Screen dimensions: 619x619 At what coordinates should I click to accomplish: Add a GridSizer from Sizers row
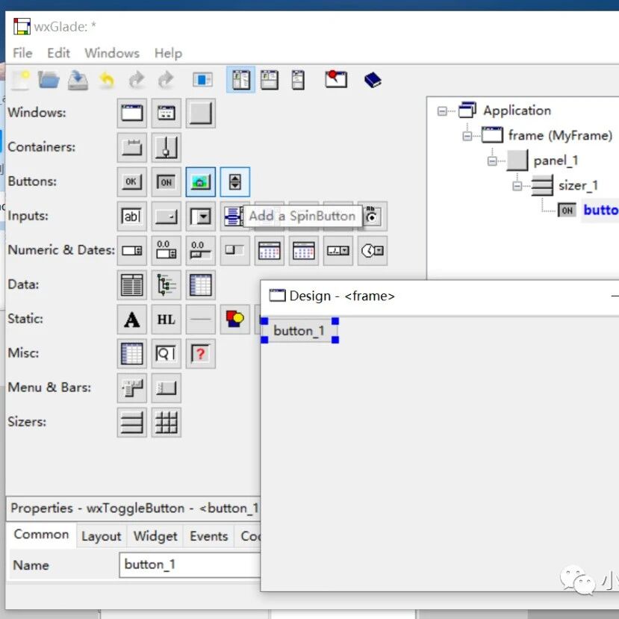click(167, 423)
